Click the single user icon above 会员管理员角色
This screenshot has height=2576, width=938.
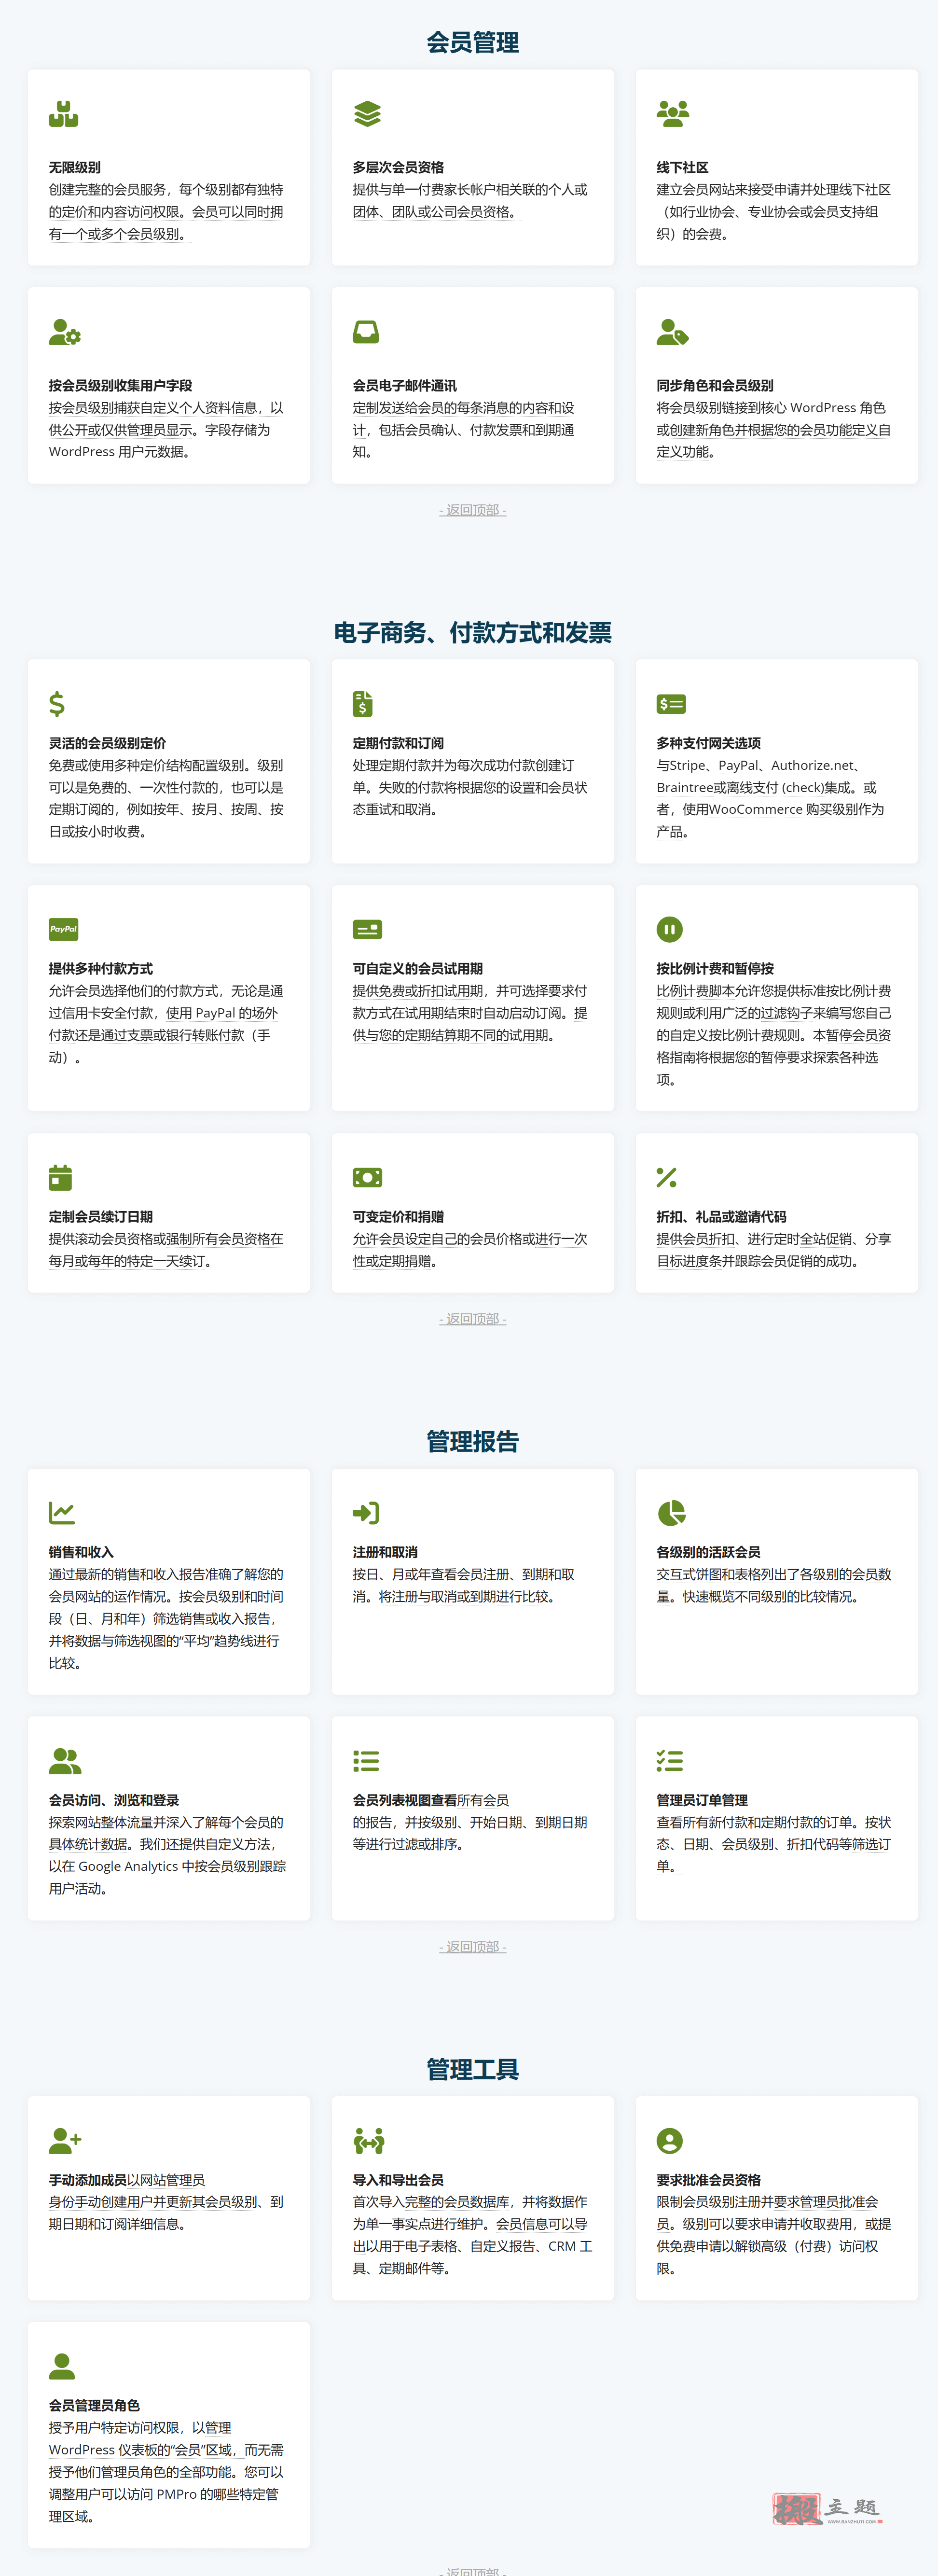tap(62, 2365)
